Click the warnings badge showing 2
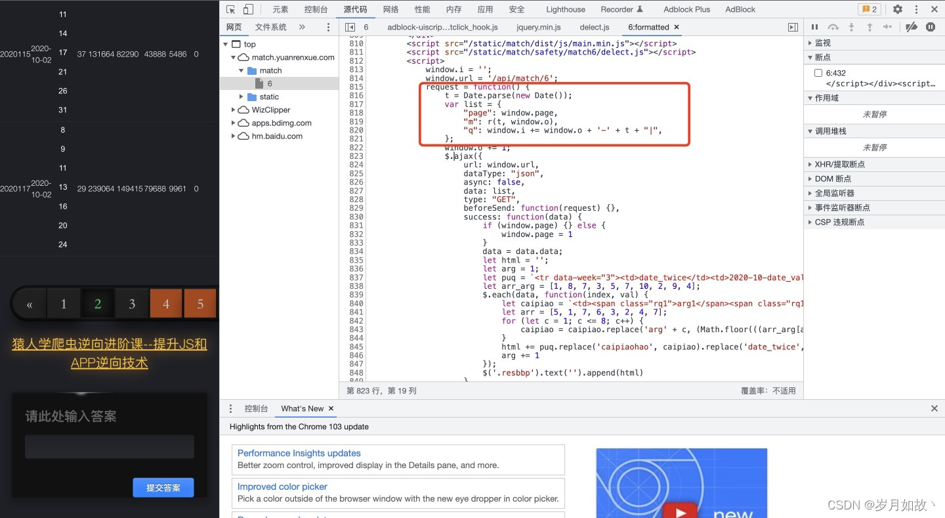This screenshot has width=945, height=518. click(870, 9)
